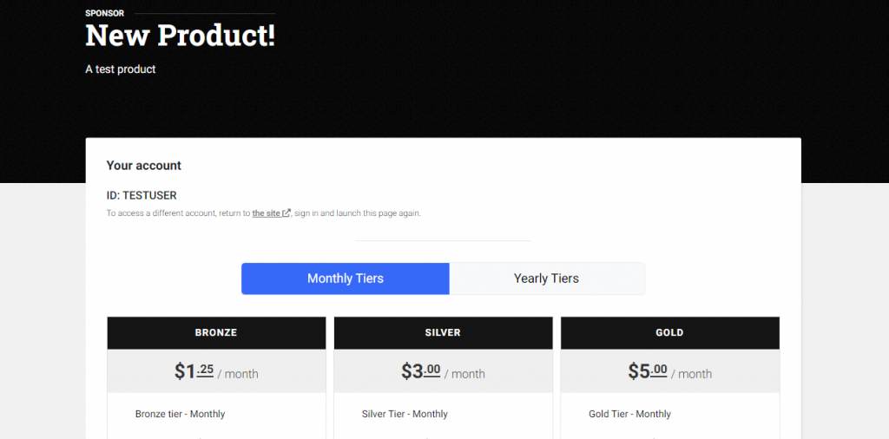Click the "access a different account" help text
Viewport: 889px width, 439px height.
(x=264, y=213)
